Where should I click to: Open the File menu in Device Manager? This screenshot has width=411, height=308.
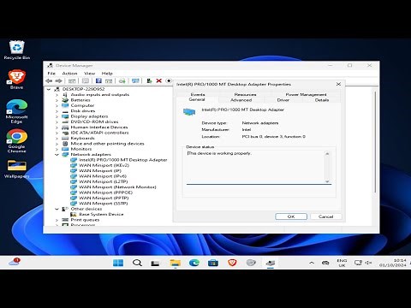click(x=51, y=74)
